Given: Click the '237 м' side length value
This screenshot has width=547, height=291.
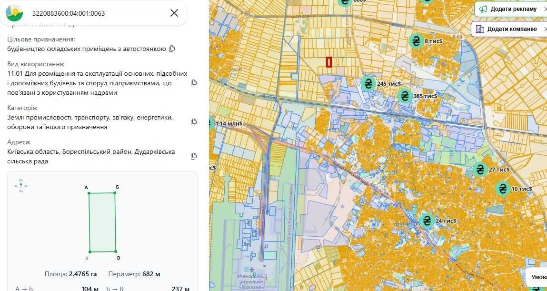Looking at the screenshot, I should pos(180,289).
